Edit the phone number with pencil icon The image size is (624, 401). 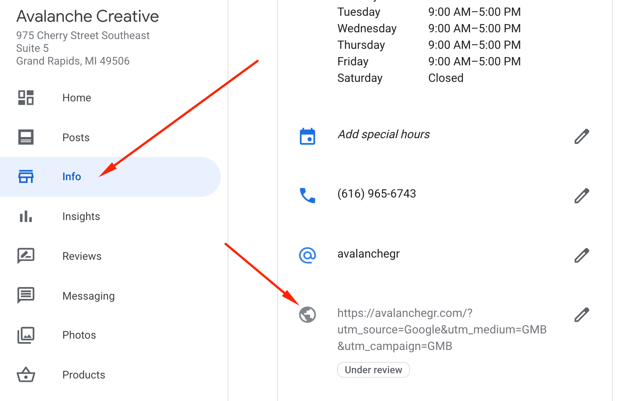(x=582, y=196)
